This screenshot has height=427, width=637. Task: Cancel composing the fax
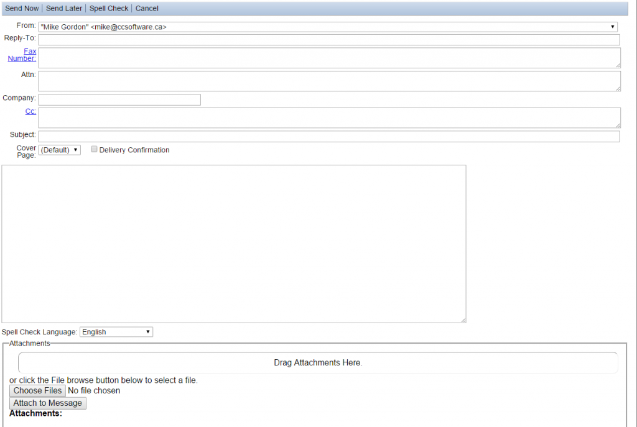click(x=147, y=8)
